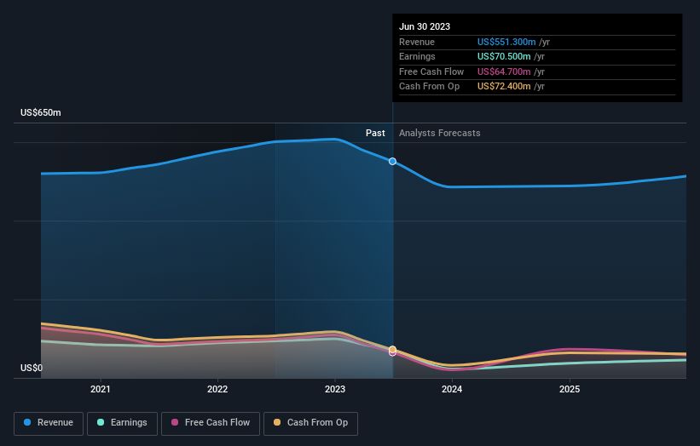Toggle the Earnings legend series

122,423
